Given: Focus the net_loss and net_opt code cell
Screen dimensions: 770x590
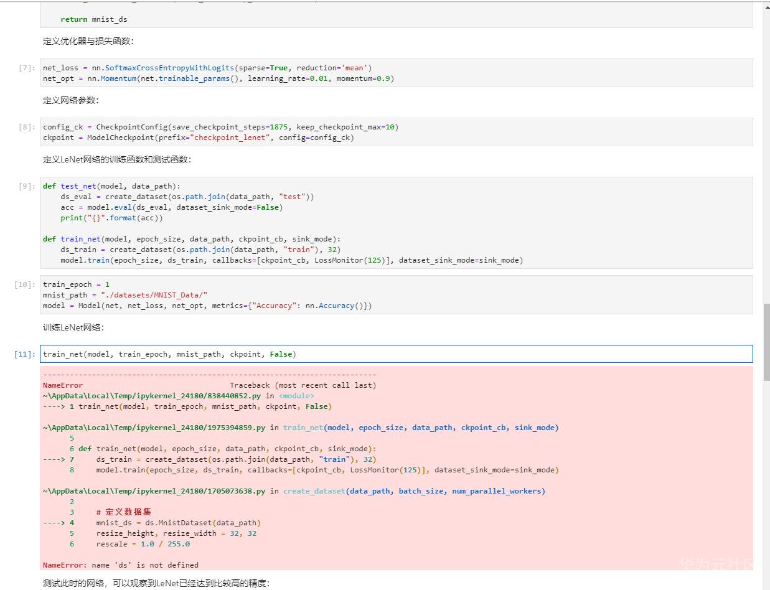Looking at the screenshot, I should (x=396, y=73).
